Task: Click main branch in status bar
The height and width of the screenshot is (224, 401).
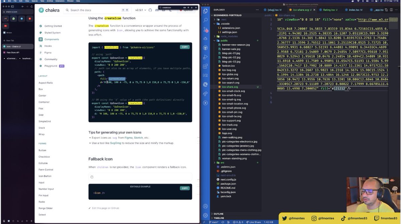Action: (x=214, y=222)
